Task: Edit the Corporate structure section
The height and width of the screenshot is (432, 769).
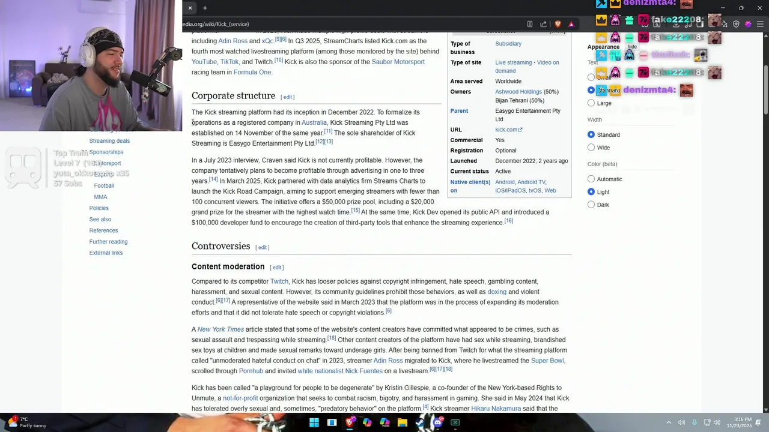Action: coord(288,97)
